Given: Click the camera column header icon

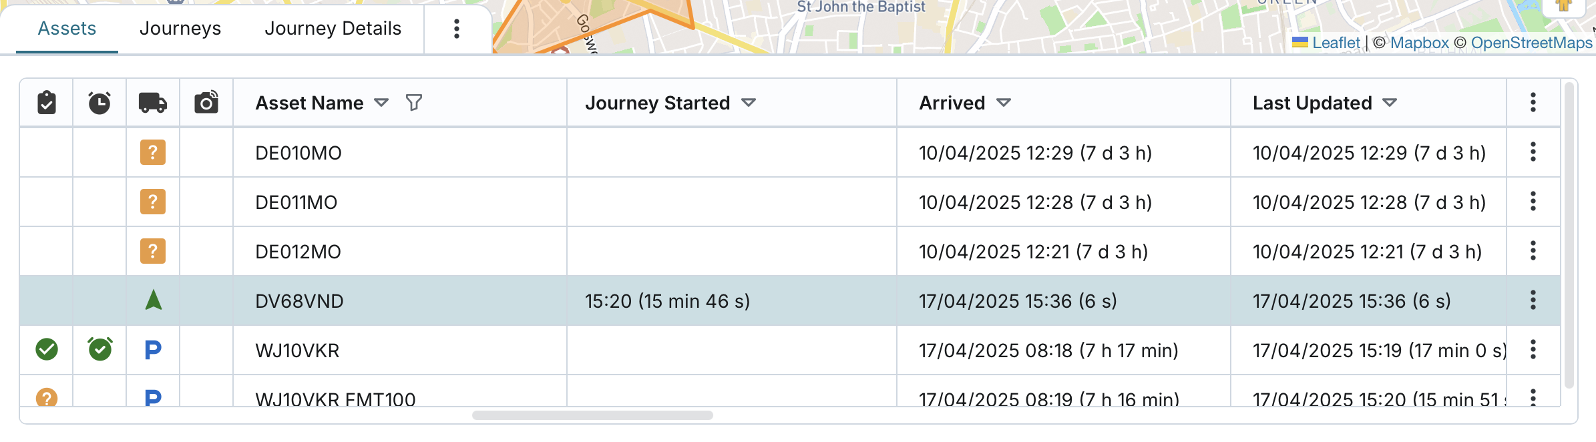Looking at the screenshot, I should [x=206, y=103].
